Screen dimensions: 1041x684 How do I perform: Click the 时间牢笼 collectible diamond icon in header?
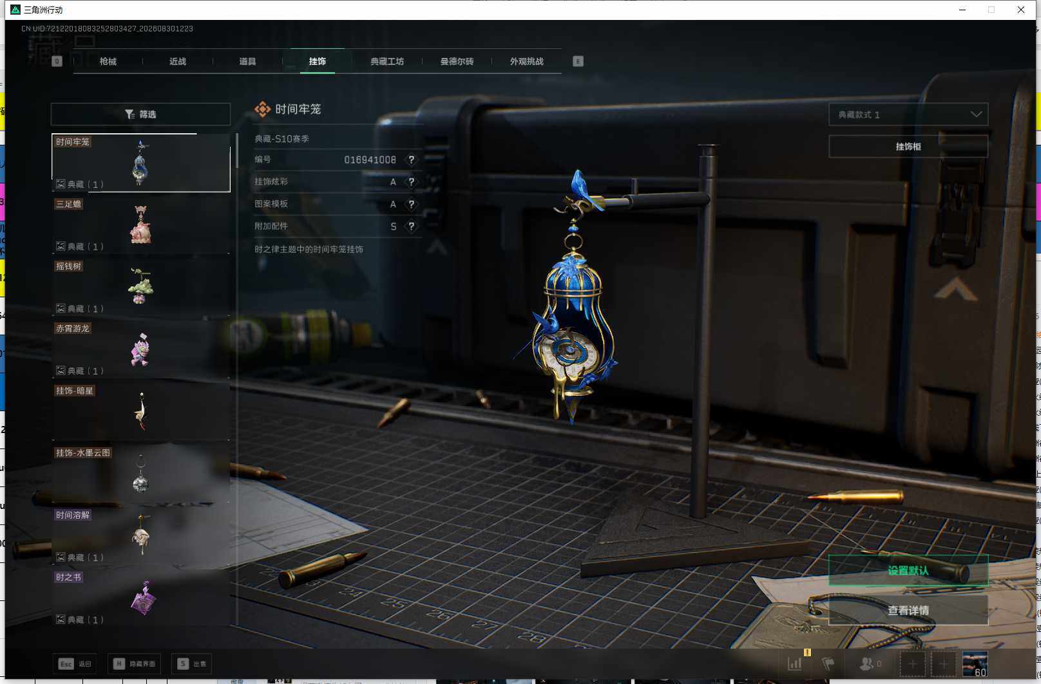[263, 109]
